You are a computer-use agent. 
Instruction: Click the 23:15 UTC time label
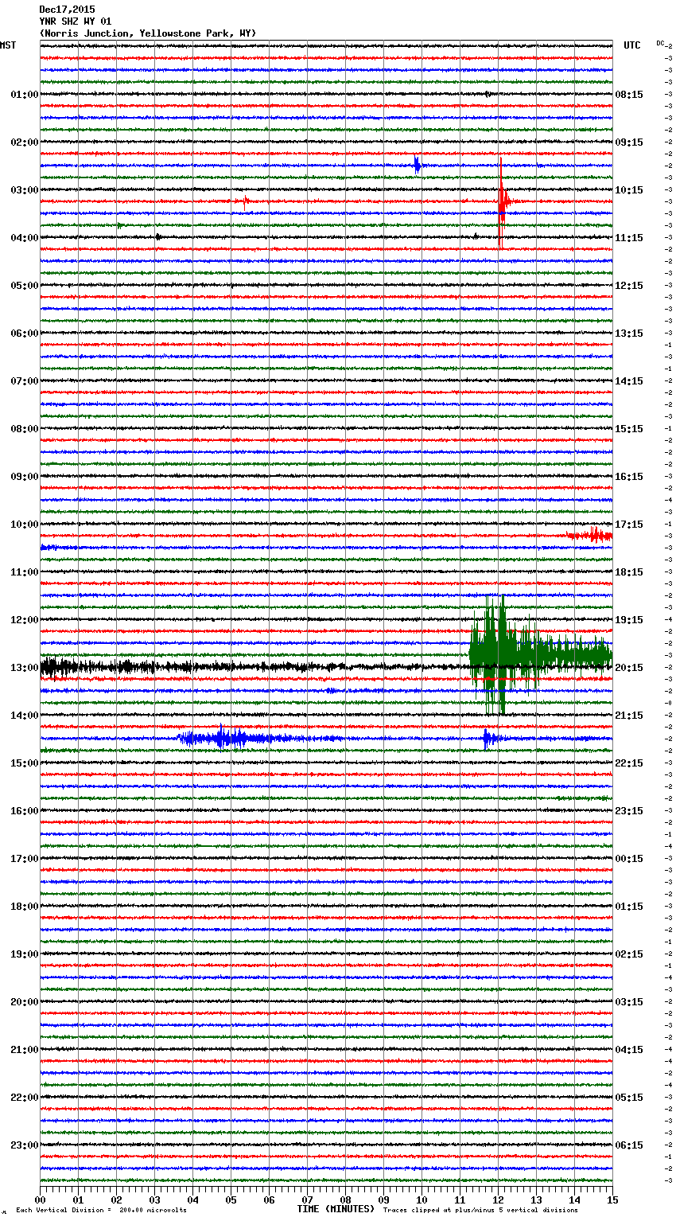629,811
